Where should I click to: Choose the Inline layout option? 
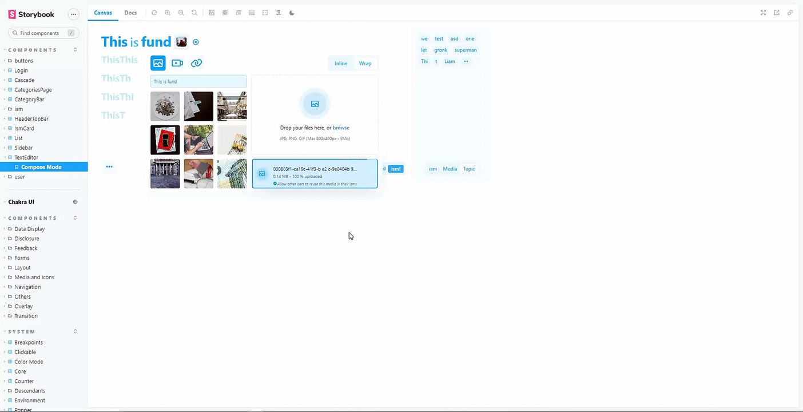341,64
